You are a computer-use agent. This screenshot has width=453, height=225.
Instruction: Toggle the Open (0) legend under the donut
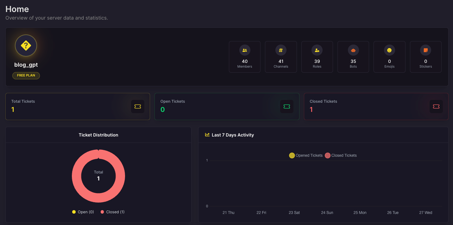tap(83, 212)
